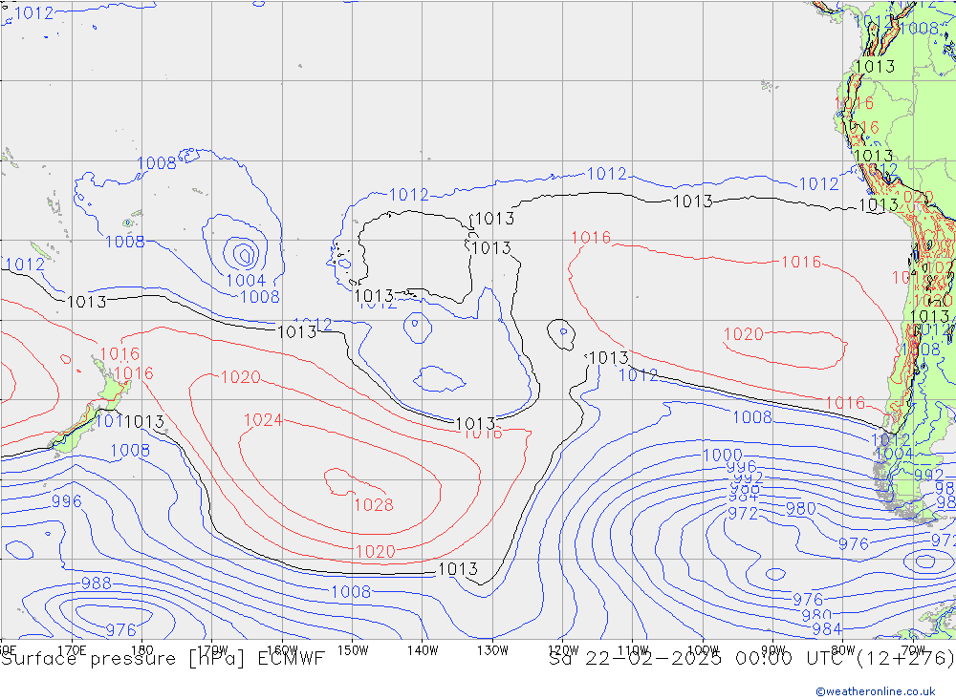Image resolution: width=956 pixels, height=700 pixels.
Task: Click the 100W longitude axis label
Action: pos(703,650)
